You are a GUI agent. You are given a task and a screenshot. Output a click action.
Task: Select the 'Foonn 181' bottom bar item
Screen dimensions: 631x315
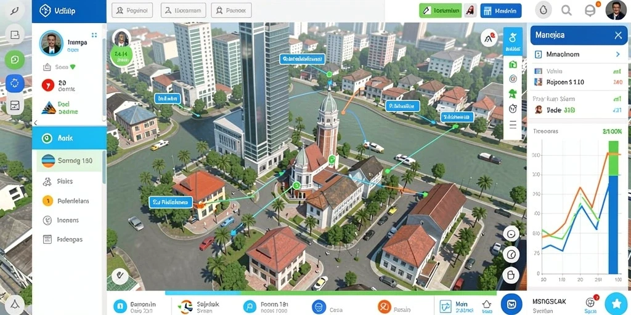(265, 306)
